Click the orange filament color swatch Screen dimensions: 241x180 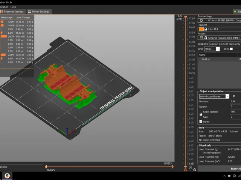tap(201, 29)
